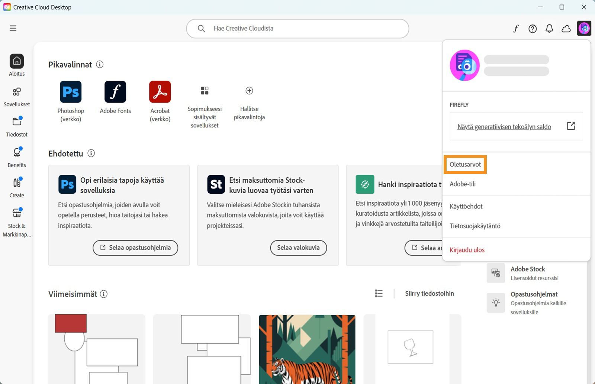Open the help question mark icon

(x=533, y=29)
